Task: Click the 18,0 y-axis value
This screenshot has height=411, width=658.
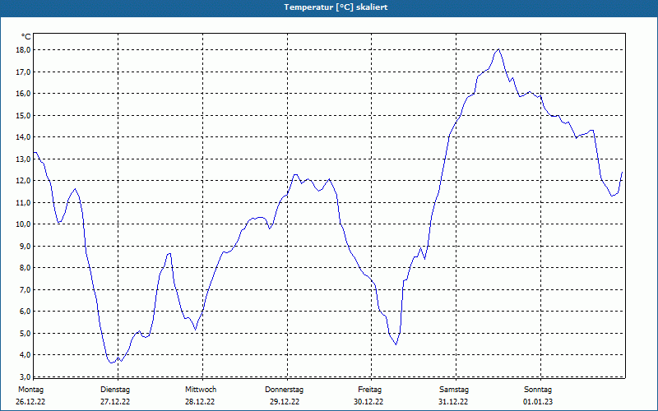Action: pyautogui.click(x=23, y=50)
